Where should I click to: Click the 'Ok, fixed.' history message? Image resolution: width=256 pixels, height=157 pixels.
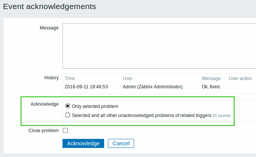(x=211, y=87)
